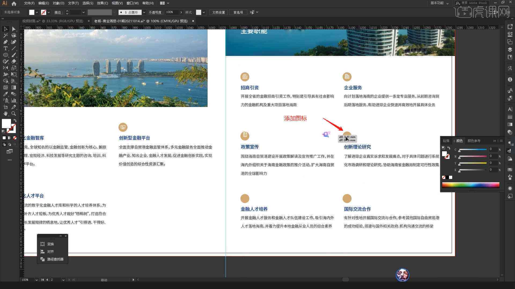The width and height of the screenshot is (515, 289).
Task: Reset default fill and stroke in toolbar
Action: [x=3, y=131]
